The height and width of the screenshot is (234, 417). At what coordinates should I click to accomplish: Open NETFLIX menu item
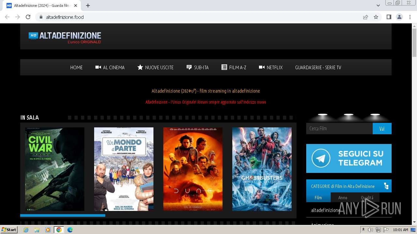(x=271, y=67)
